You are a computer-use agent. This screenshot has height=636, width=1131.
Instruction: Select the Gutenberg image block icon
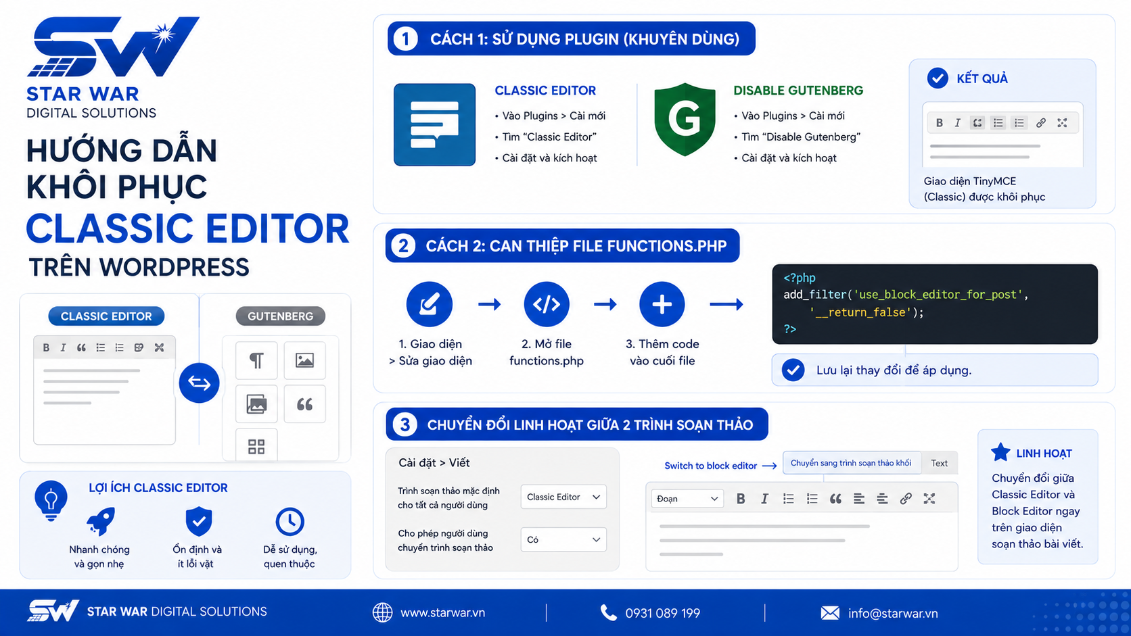coord(304,360)
